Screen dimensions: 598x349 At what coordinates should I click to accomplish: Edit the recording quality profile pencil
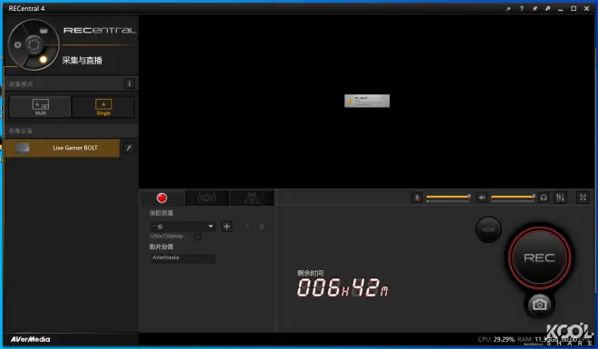coord(246,227)
